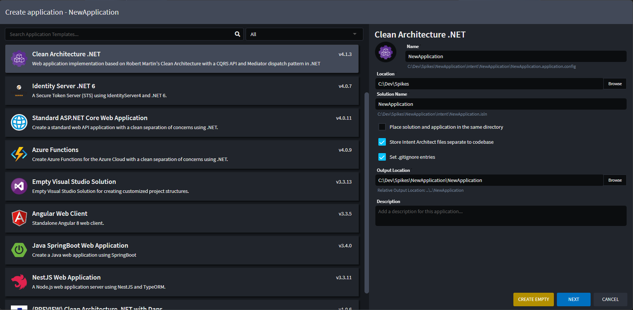
Task: Click the Clean Architecture .NET template icon
Action: click(19, 59)
